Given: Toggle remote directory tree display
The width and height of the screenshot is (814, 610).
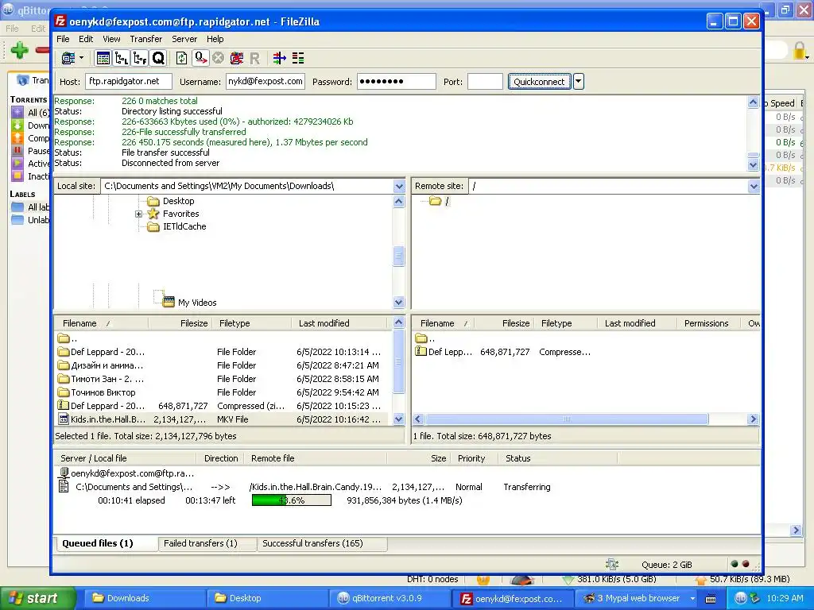Looking at the screenshot, I should click(x=140, y=58).
